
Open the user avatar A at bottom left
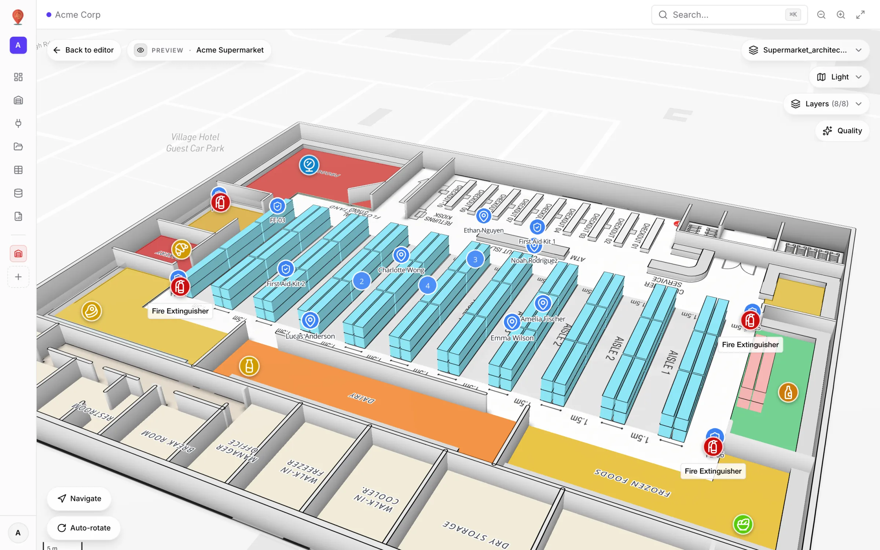pos(18,533)
